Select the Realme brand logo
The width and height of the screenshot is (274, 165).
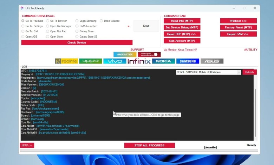[66, 61]
